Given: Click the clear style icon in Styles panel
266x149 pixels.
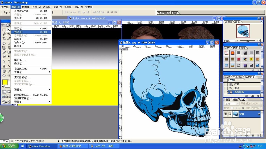Looking at the screenshot, I should tap(247, 70).
